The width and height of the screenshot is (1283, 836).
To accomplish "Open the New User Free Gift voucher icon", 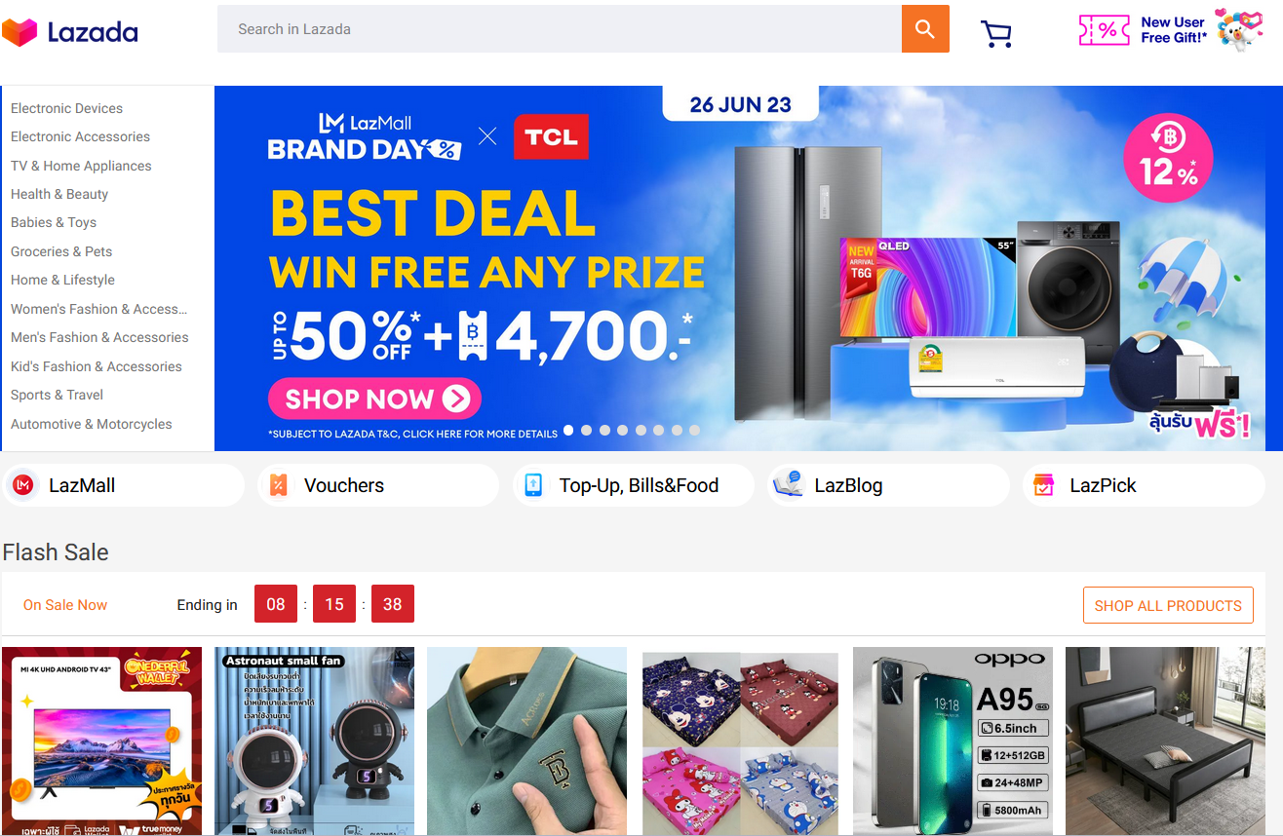I will pyautogui.click(x=1104, y=30).
